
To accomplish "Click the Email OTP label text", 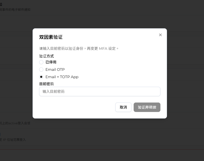I will point(55,69).
